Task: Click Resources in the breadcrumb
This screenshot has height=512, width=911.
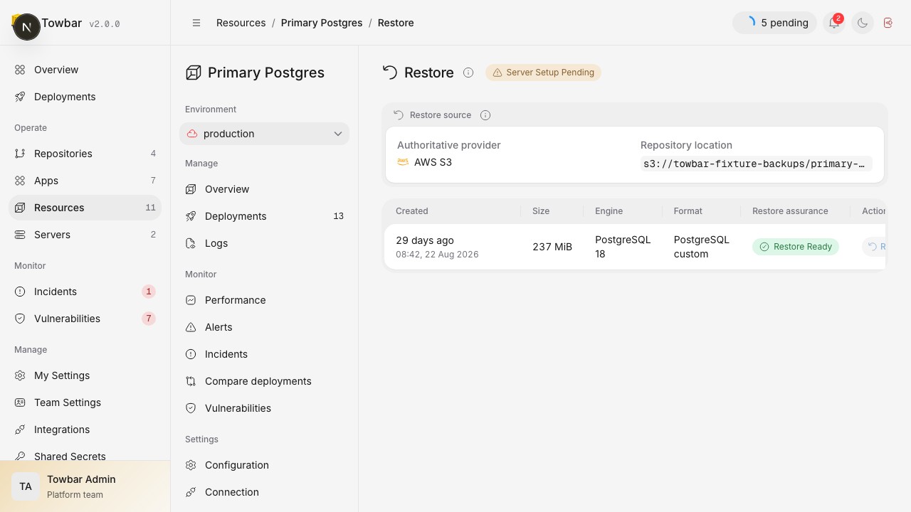Action: coord(241,23)
